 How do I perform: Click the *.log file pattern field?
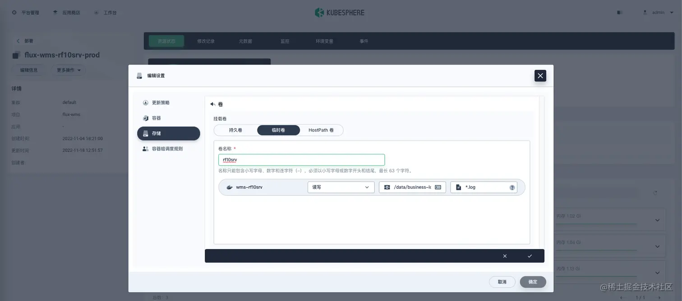tap(484, 187)
